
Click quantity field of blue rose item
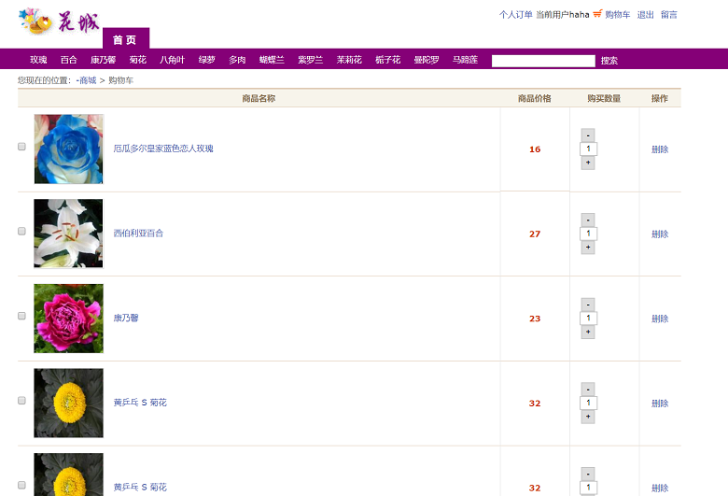(x=588, y=149)
